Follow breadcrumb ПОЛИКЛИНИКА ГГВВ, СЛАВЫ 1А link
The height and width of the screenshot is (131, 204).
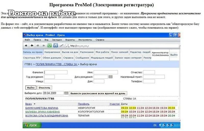click(x=56, y=64)
